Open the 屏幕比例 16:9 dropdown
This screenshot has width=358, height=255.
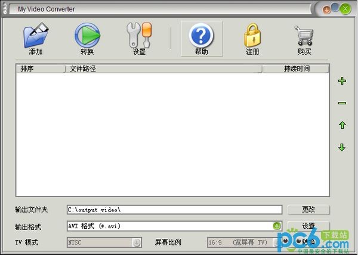tap(244, 242)
